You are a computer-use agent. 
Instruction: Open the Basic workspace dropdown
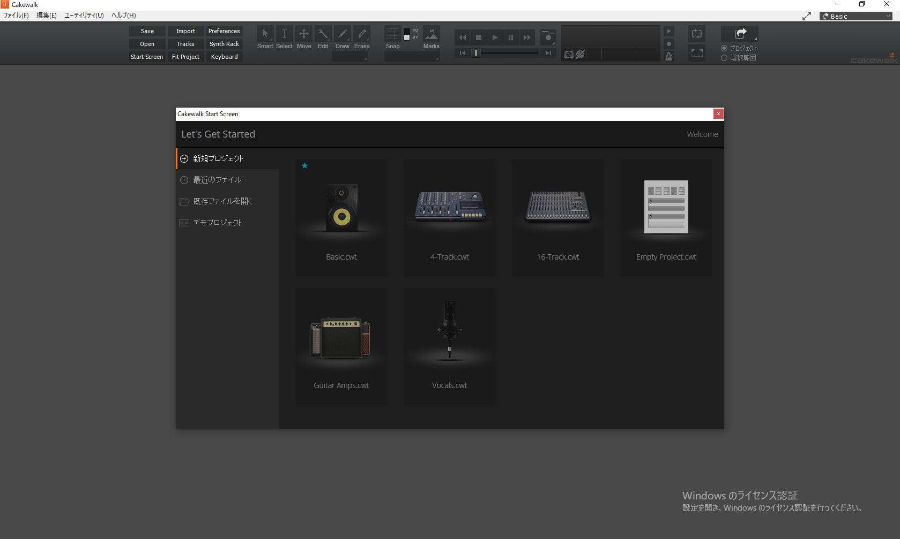pyautogui.click(x=856, y=16)
